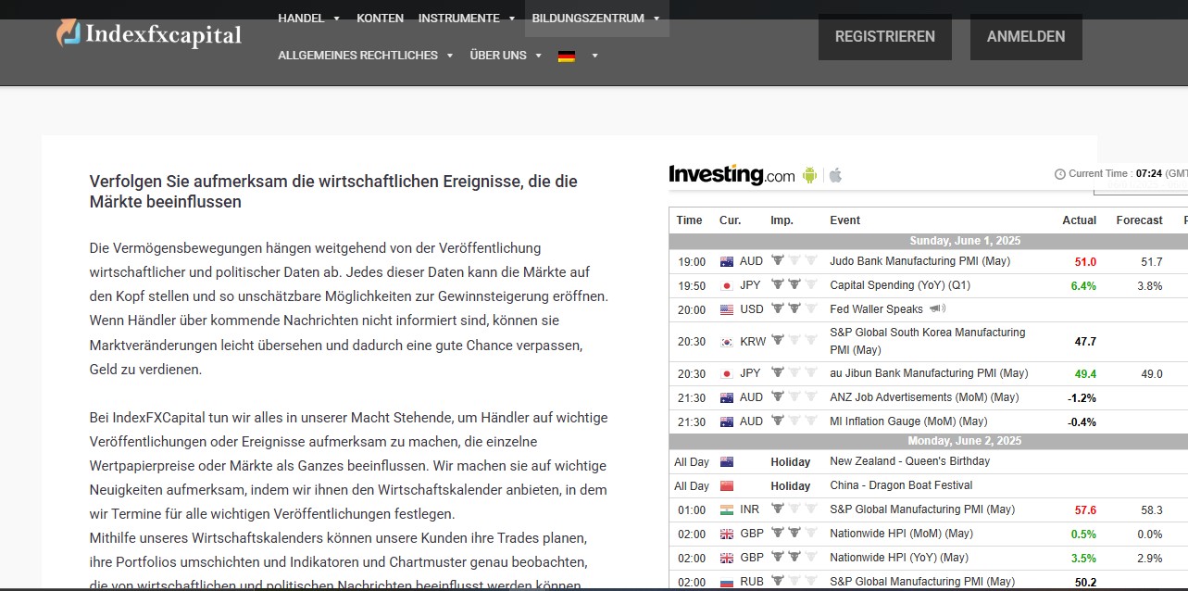The width and height of the screenshot is (1188, 591).
Task: Expand the ALLGEMEINES RECHTLICHES menu
Action: (x=366, y=56)
